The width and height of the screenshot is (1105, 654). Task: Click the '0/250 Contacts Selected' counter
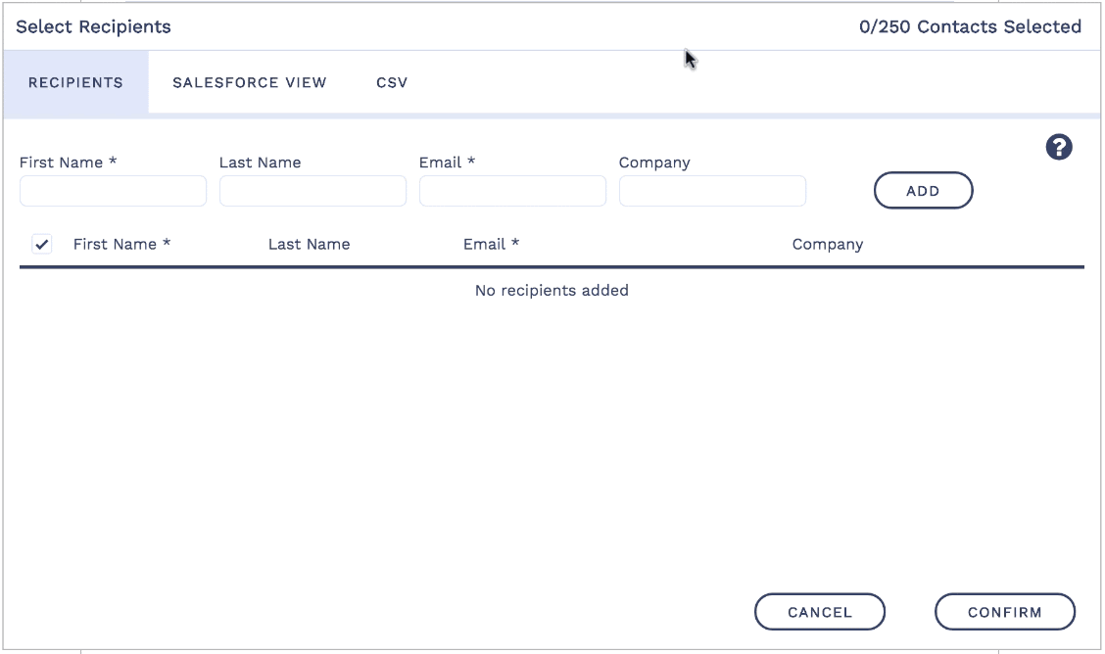click(970, 27)
